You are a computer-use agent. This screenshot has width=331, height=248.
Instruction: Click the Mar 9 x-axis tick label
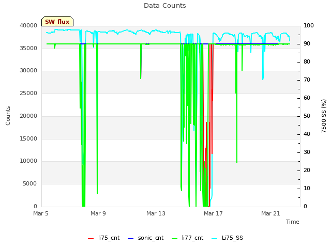(x=98, y=213)
